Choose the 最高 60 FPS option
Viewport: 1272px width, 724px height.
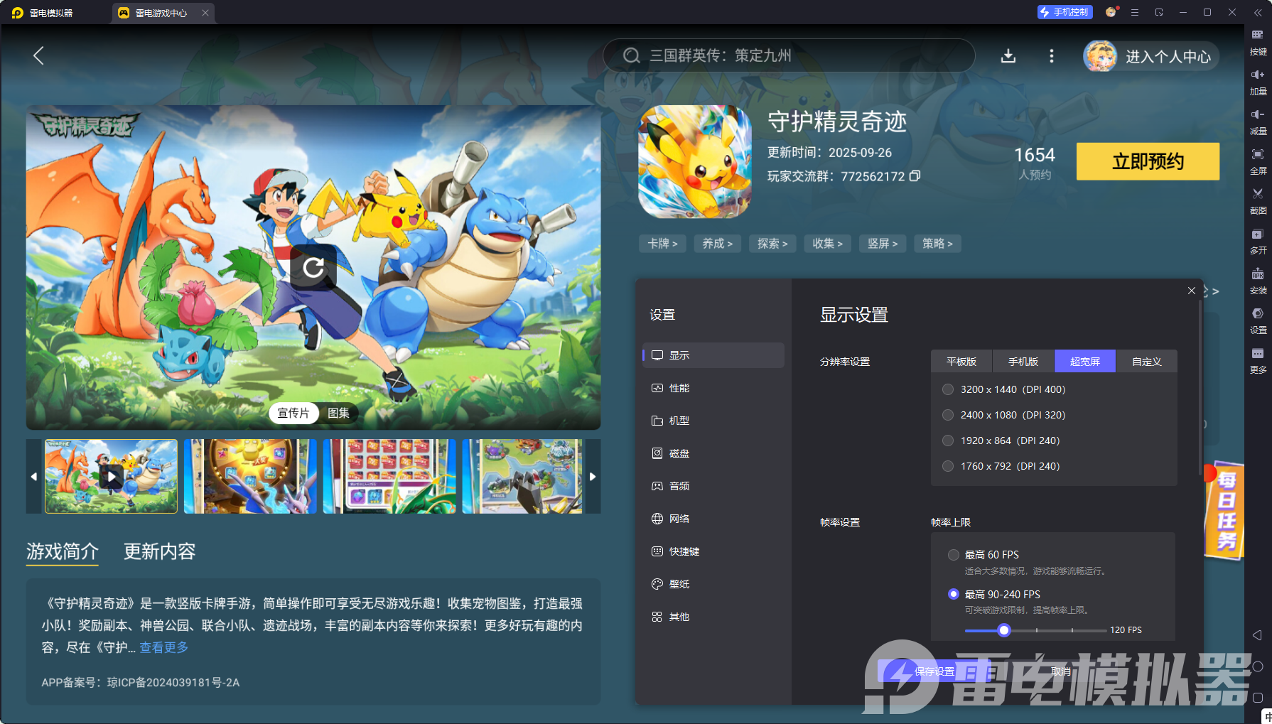tap(954, 555)
